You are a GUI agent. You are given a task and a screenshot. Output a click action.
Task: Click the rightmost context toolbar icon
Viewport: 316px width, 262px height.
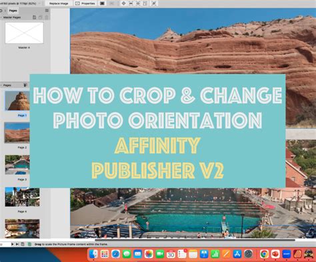(154, 3)
